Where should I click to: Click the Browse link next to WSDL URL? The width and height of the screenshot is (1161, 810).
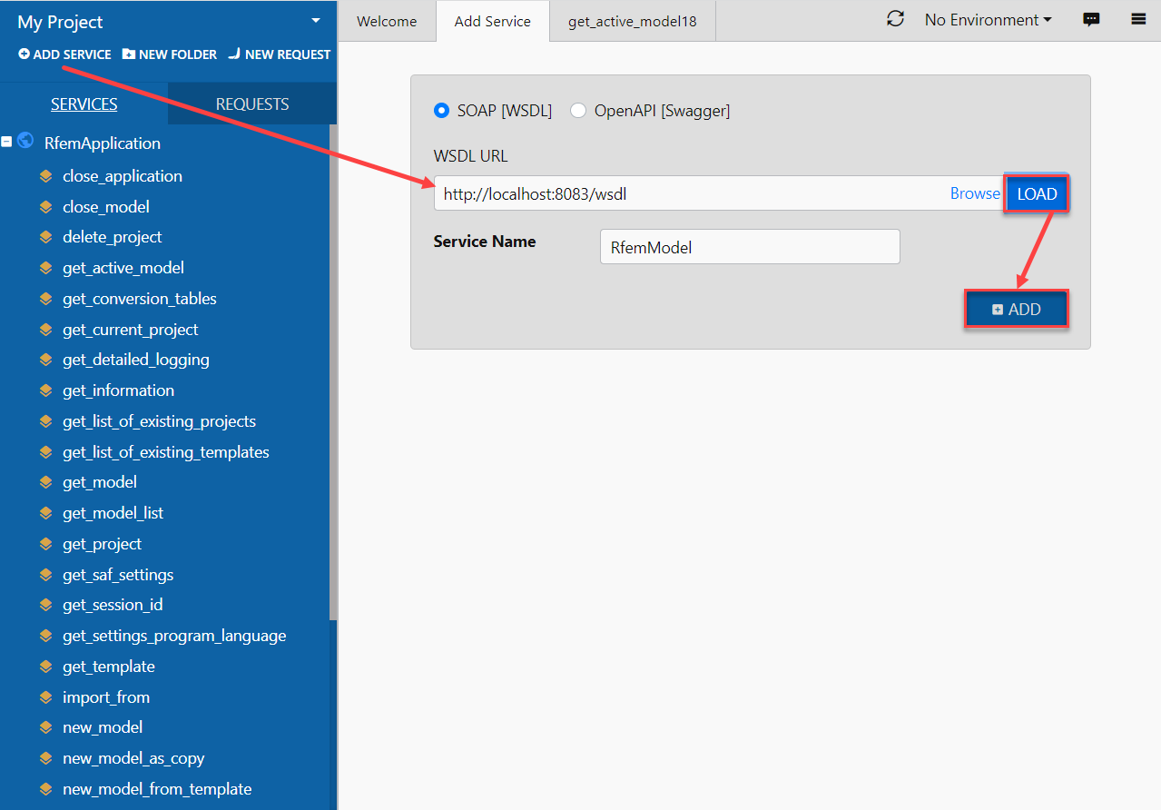[x=974, y=193]
